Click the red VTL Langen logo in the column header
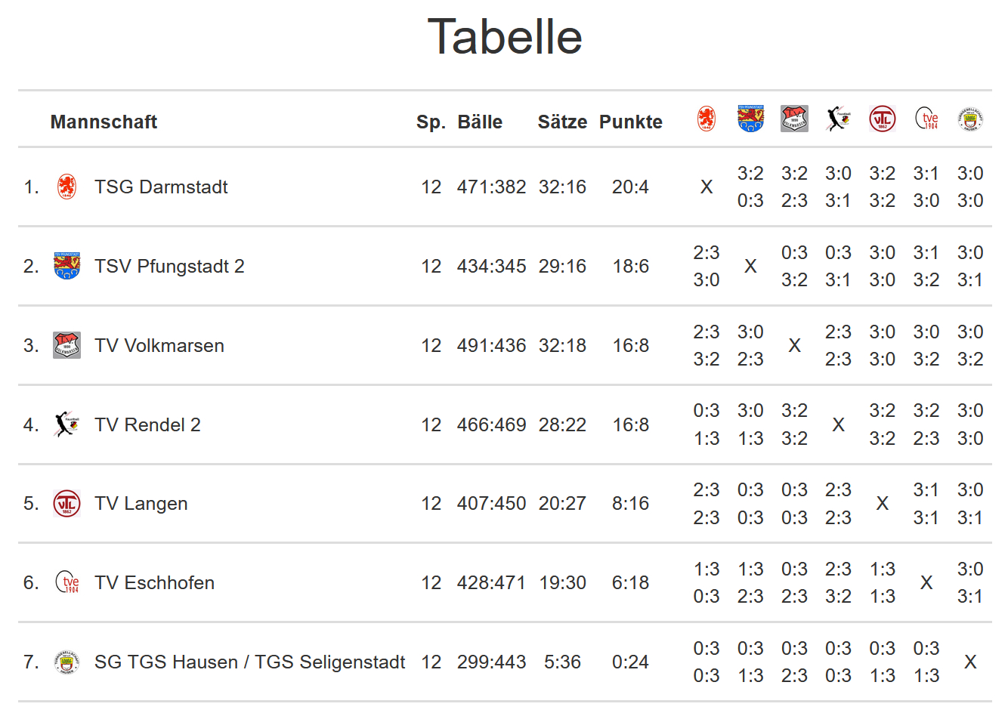Screen dimensions: 1008x713 click(882, 119)
